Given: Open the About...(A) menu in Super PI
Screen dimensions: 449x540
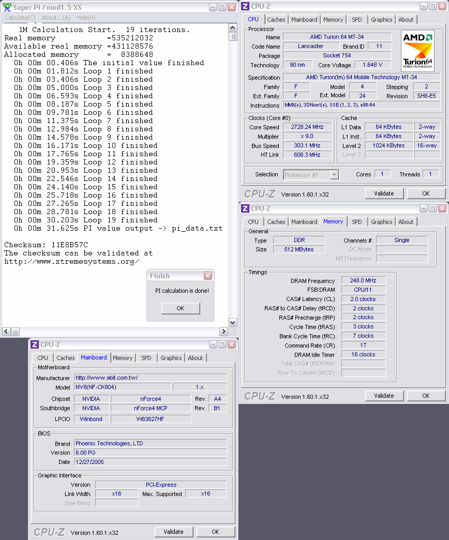Looking at the screenshot, I should pos(56,18).
